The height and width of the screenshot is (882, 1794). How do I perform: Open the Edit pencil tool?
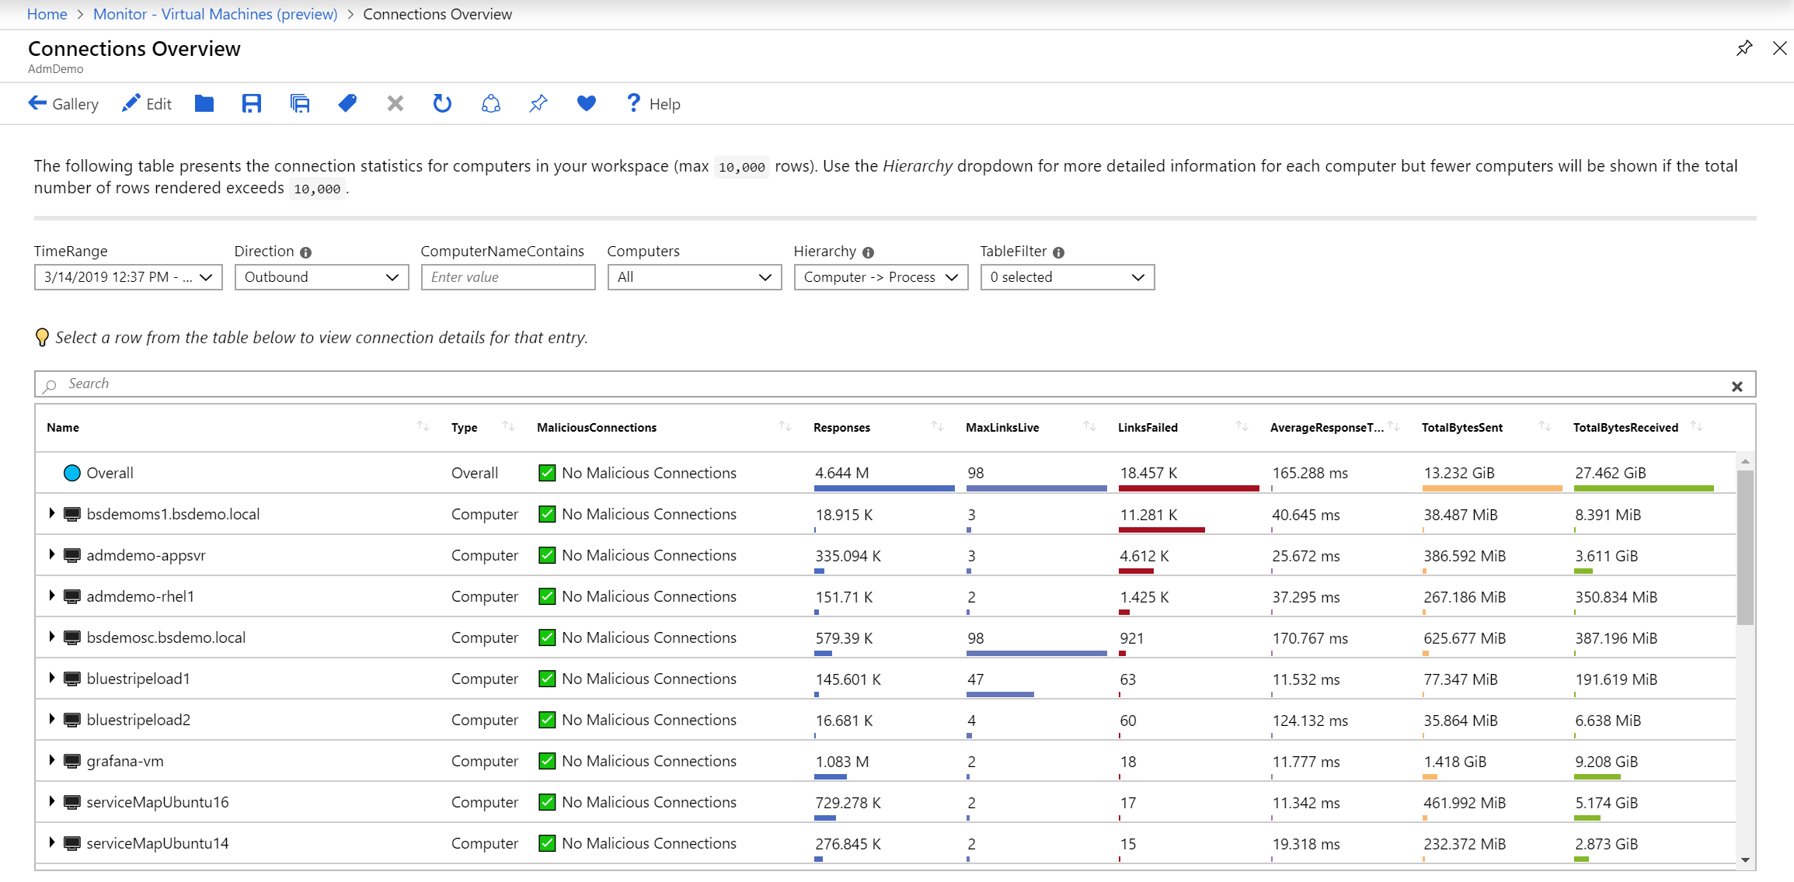point(147,103)
